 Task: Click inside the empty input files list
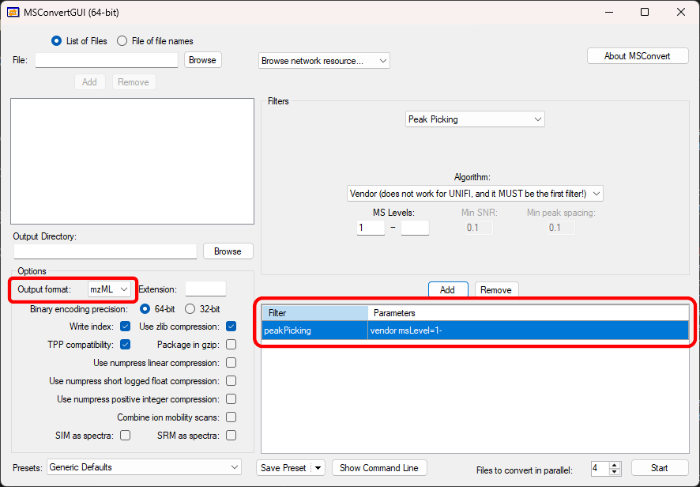click(x=133, y=161)
